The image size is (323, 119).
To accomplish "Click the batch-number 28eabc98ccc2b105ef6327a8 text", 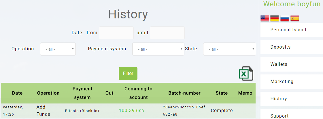I will (184, 111).
